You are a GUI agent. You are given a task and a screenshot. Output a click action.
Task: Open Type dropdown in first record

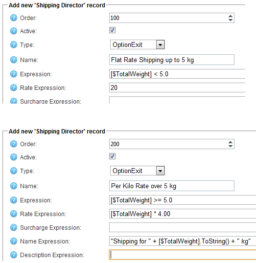coord(160,44)
